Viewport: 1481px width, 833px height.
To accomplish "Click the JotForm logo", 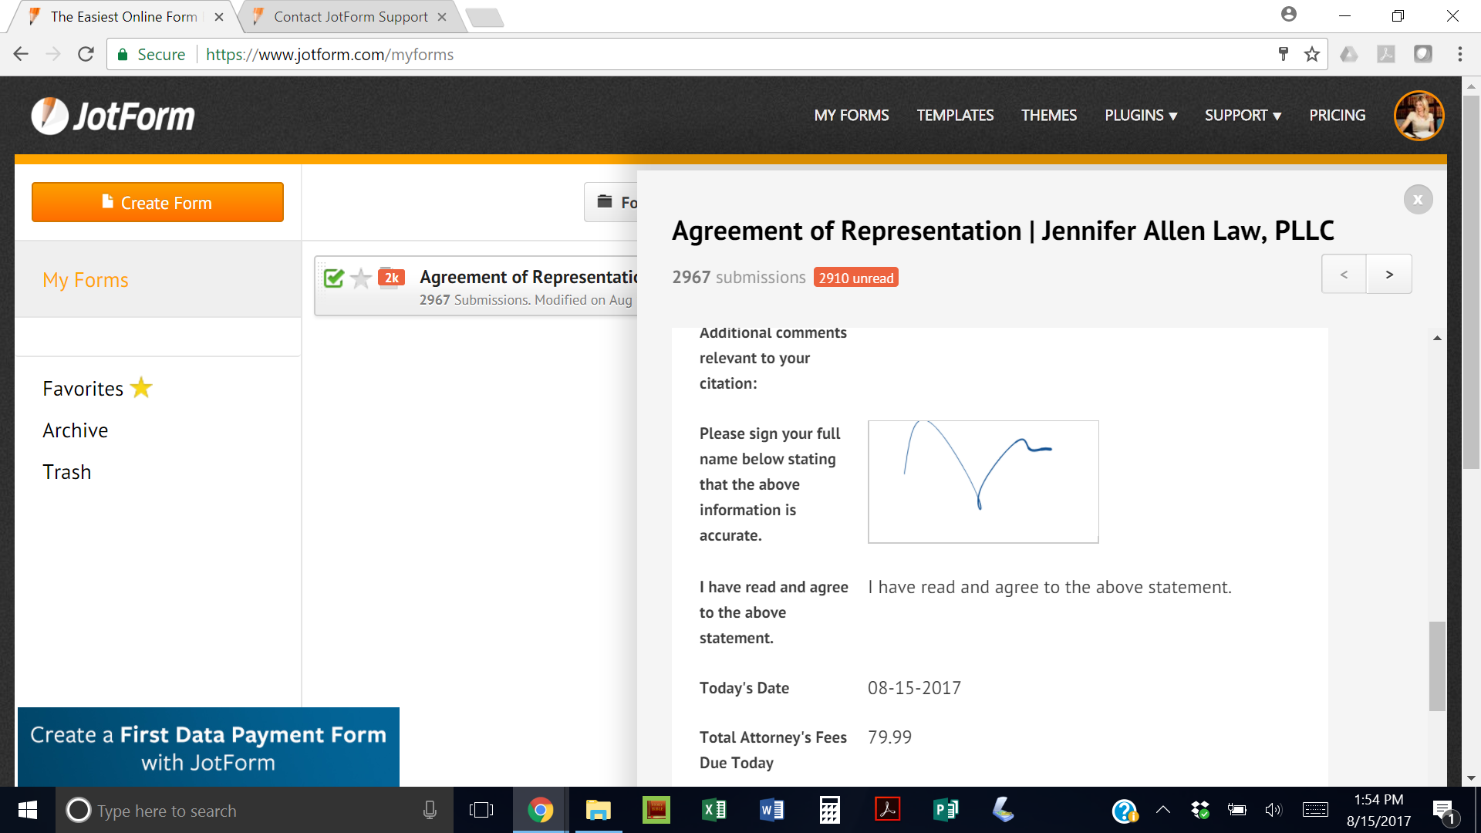I will [x=113, y=116].
